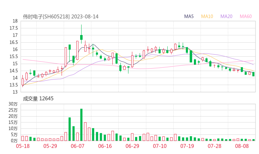Click the 25万 volume axis label
This screenshot has height=154, width=259.
click(13, 110)
